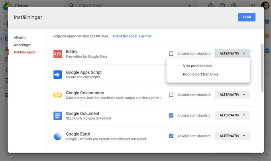The width and height of the screenshot is (271, 161).
Task: Click the Google Earth description text
Action: coord(106,139)
